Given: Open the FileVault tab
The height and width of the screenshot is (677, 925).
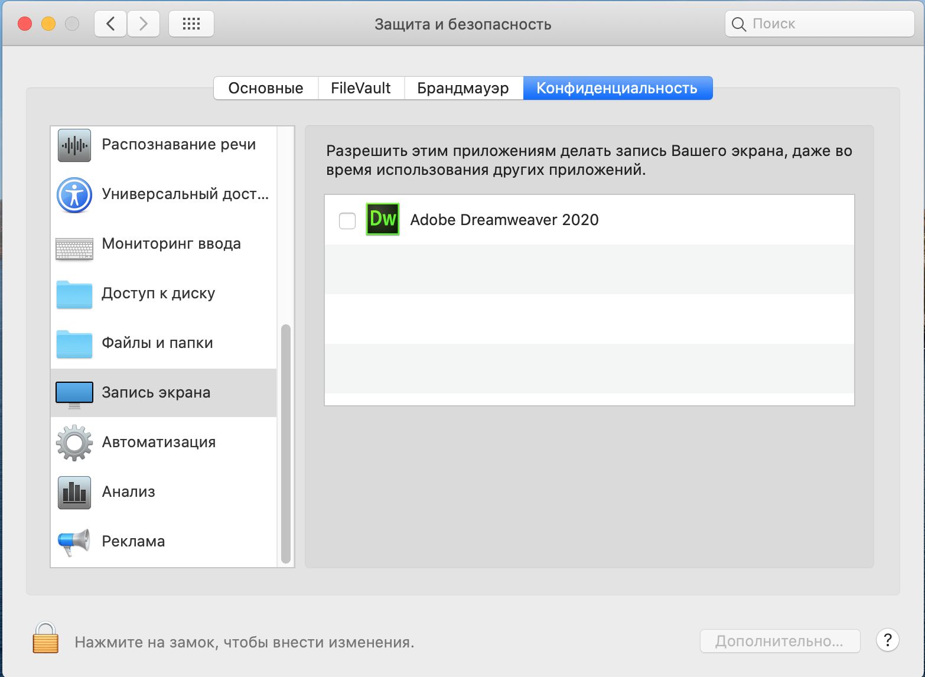Looking at the screenshot, I should point(361,88).
